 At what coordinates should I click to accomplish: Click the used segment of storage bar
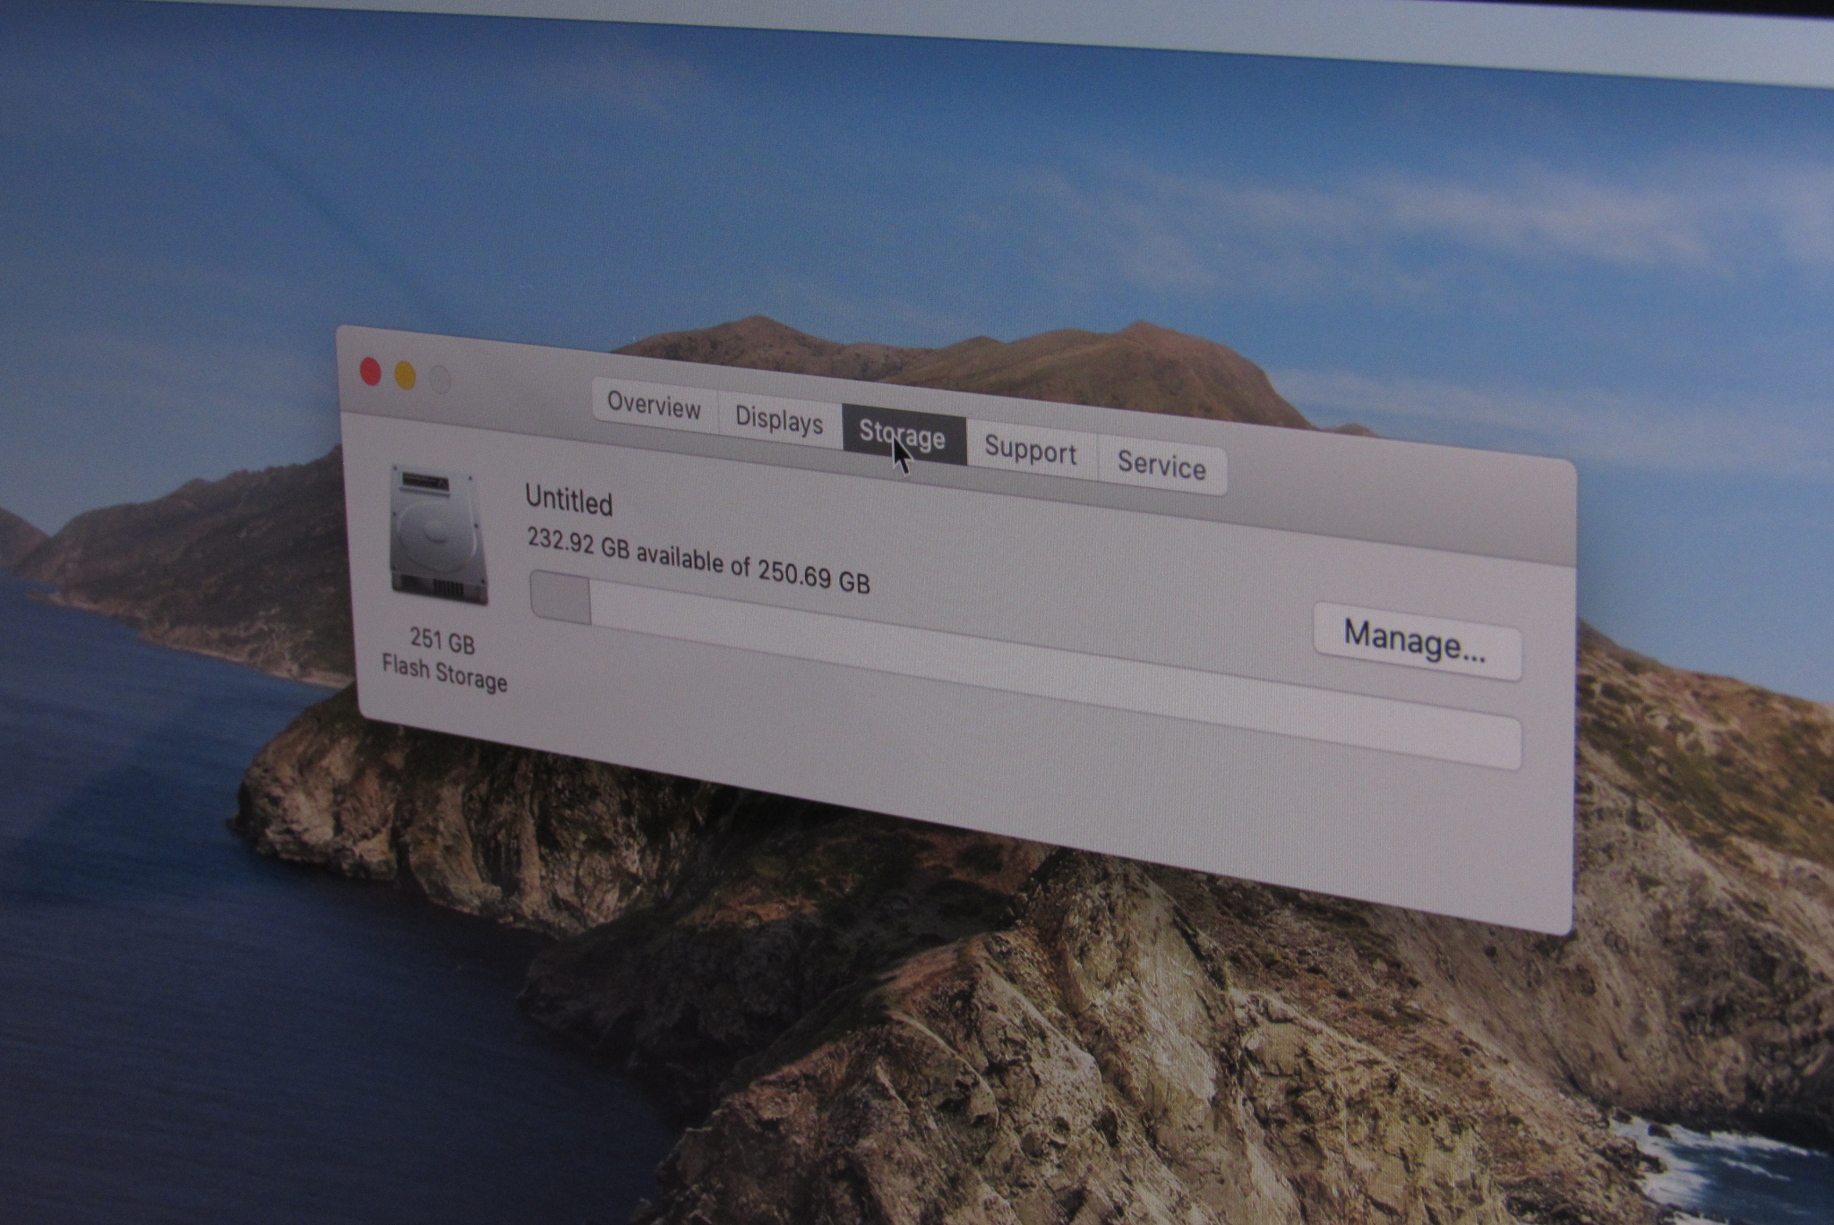(561, 596)
